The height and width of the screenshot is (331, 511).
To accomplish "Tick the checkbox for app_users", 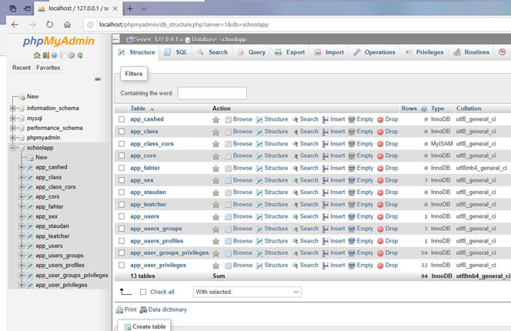I will tap(122, 216).
